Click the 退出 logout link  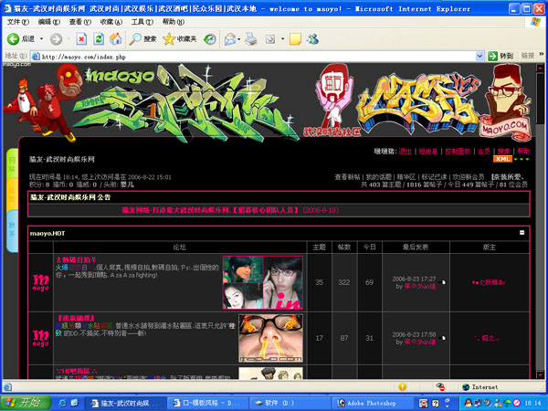pos(406,152)
